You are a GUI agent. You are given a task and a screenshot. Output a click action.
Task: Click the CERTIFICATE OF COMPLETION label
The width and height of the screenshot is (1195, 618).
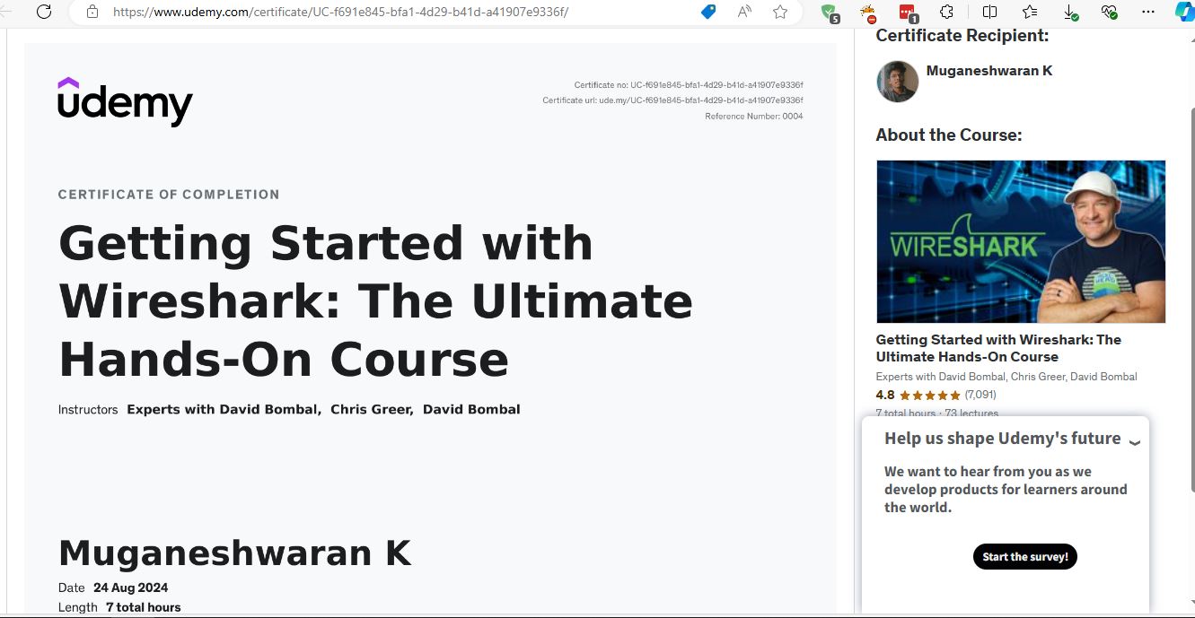pyautogui.click(x=169, y=195)
